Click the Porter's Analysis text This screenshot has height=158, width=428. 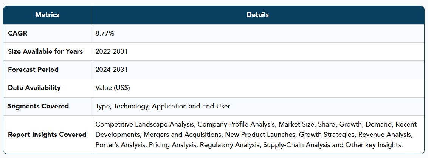[x=120, y=145]
